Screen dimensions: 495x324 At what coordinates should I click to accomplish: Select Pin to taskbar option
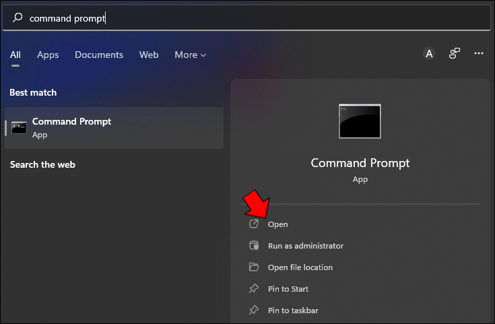[293, 311]
